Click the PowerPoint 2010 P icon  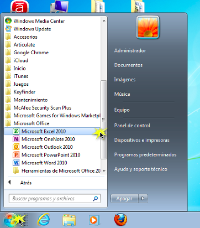pos(16,154)
